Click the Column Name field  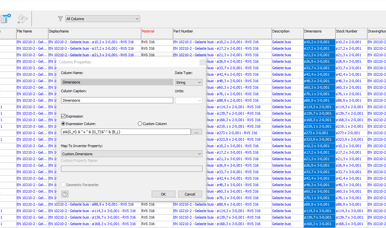117,82
